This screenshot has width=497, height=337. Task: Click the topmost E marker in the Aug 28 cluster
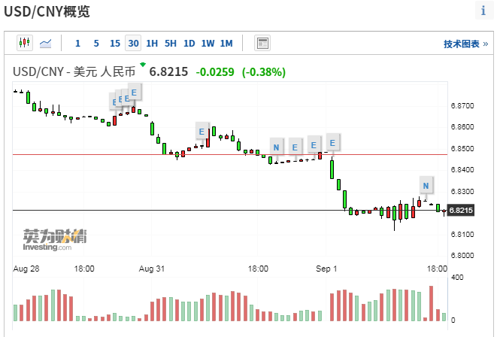(x=134, y=93)
